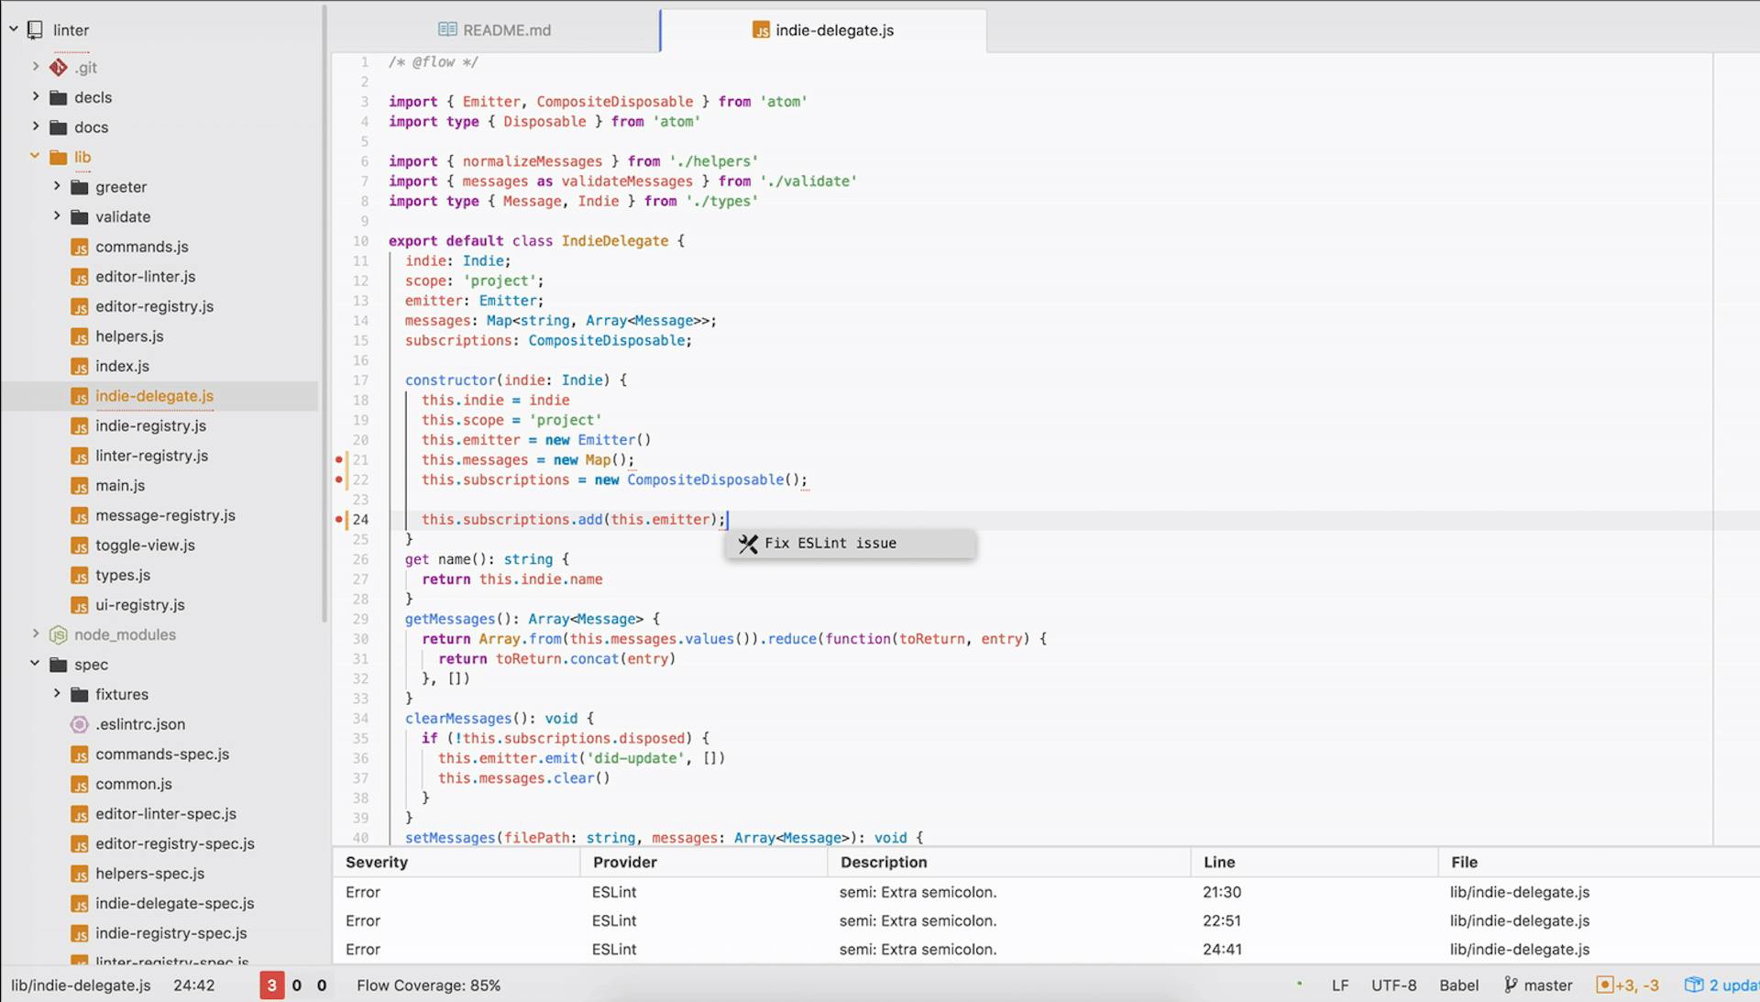This screenshot has height=1002, width=1760.
Task: Click the JS icon on indie-delegate.js tab
Action: 761,30
